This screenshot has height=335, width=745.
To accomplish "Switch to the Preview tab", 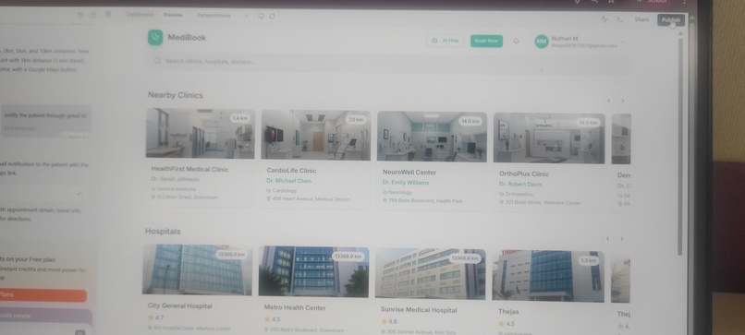I will [x=173, y=15].
